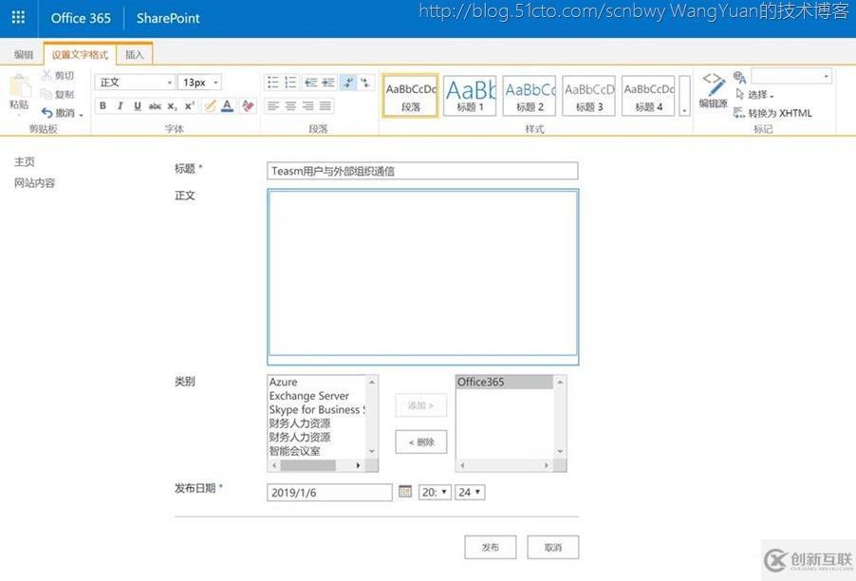
Task: Open the hour dropdown showing 20:
Action: pos(435,493)
